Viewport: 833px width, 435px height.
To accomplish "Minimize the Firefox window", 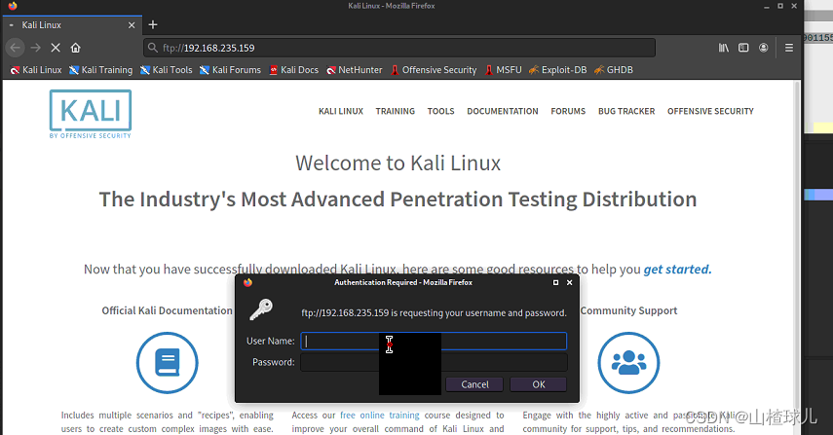I will click(x=766, y=7).
